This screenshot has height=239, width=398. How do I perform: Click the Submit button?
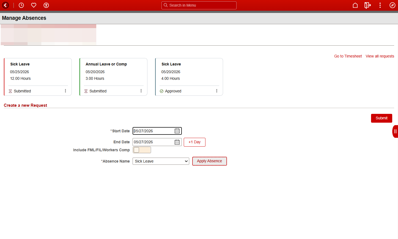pyautogui.click(x=381, y=118)
